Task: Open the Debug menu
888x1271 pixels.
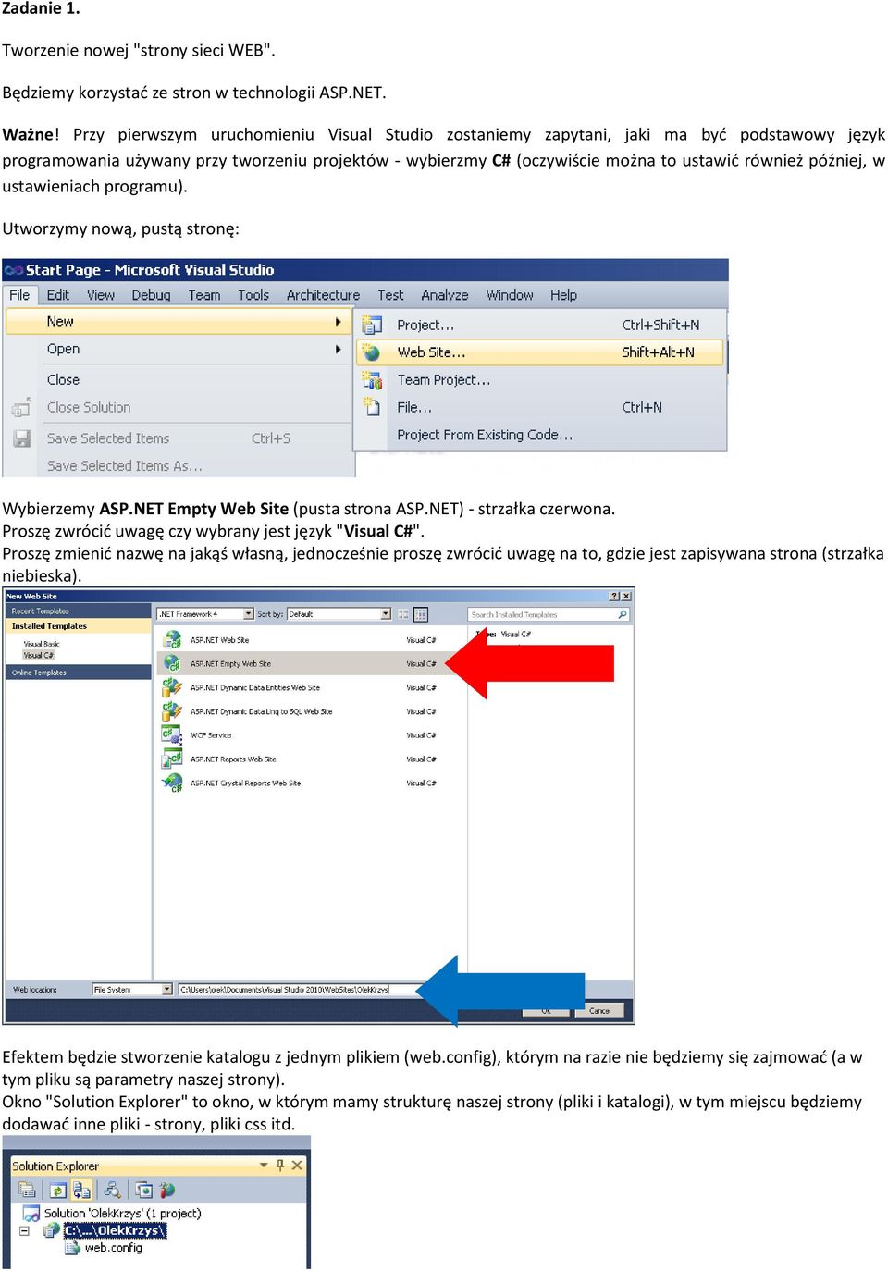Action: pos(151,295)
